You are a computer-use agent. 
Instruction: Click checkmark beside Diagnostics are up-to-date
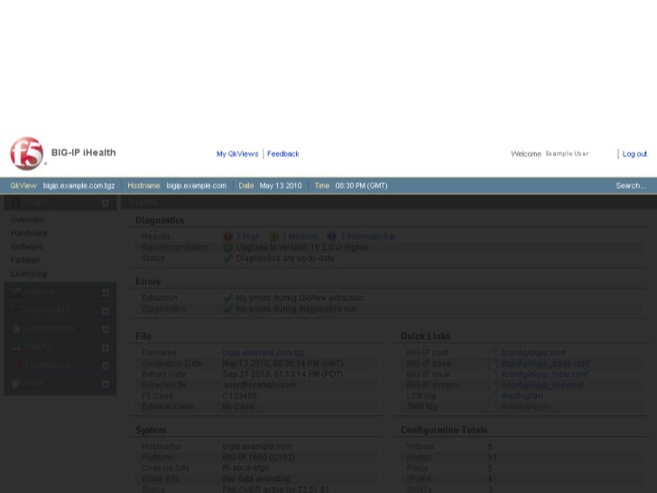tap(227, 258)
